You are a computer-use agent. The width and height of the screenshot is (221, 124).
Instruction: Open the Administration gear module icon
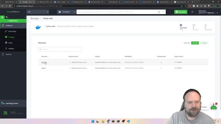coord(7,17)
